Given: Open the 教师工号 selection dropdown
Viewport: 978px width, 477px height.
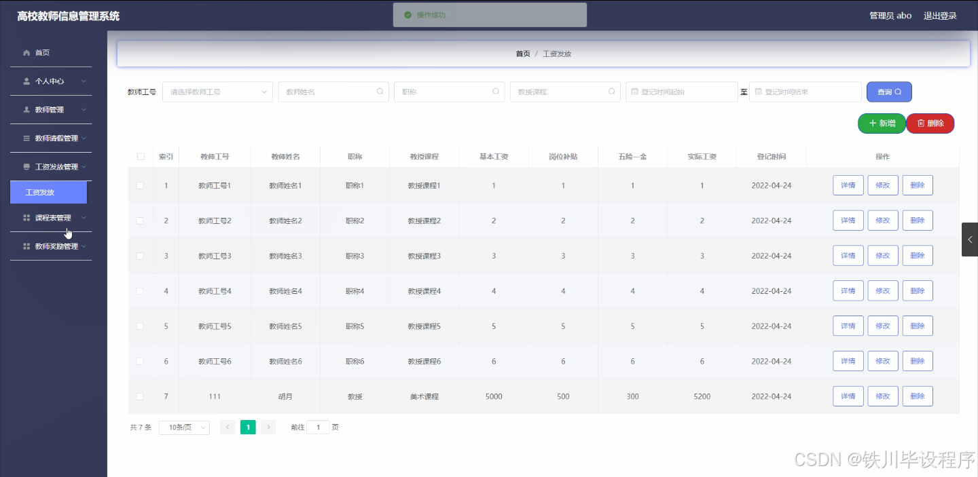Looking at the screenshot, I should click(217, 91).
